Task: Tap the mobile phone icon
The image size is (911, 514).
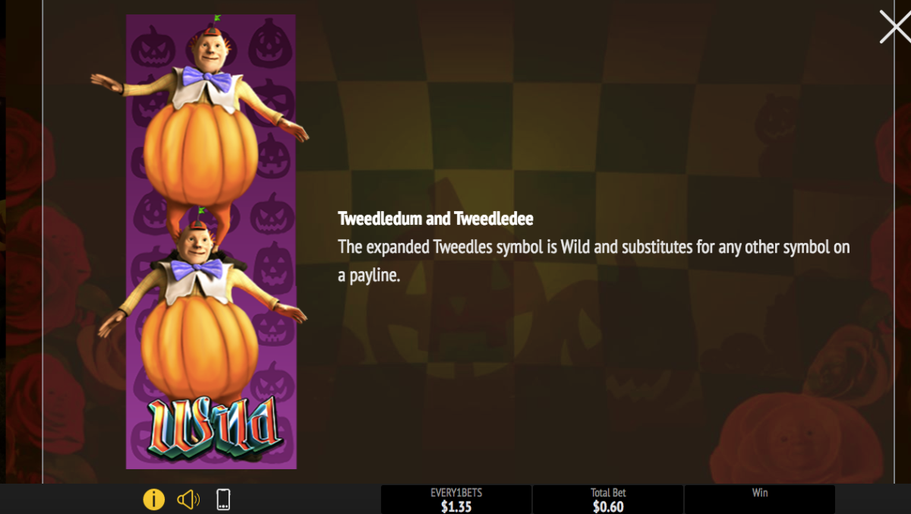Action: point(223,499)
